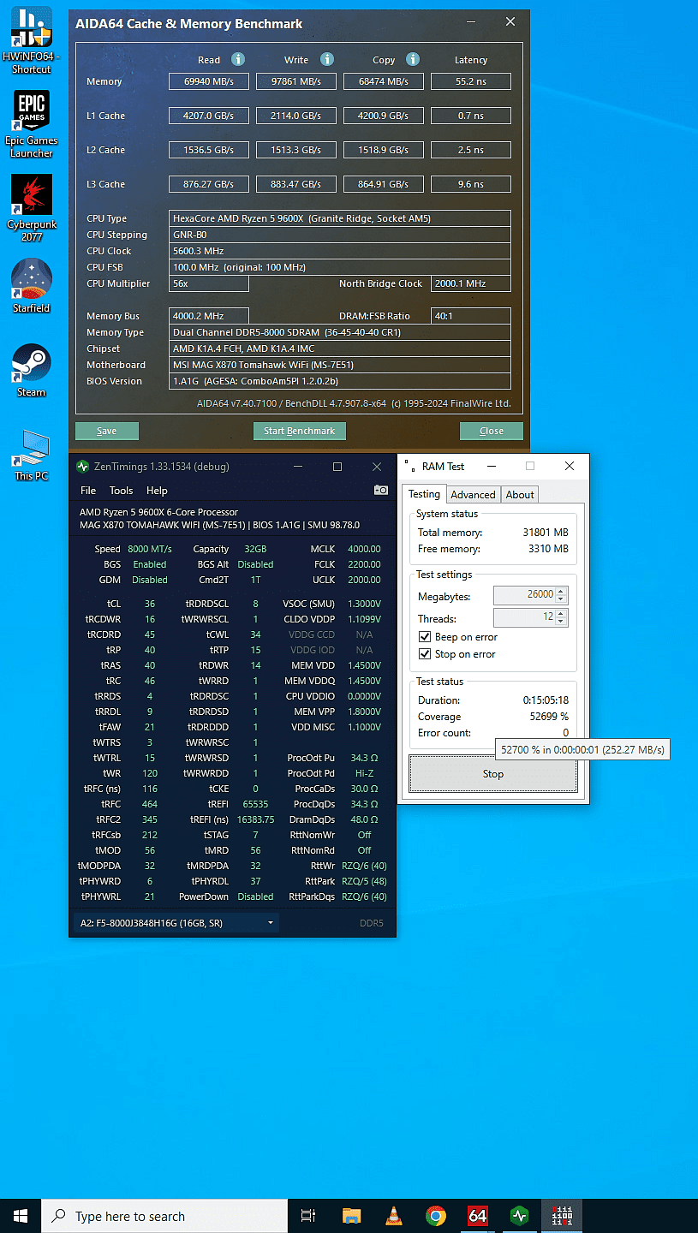
Task: Click the Speed value 8000 MT/s in ZenTimings
Action: tap(150, 549)
